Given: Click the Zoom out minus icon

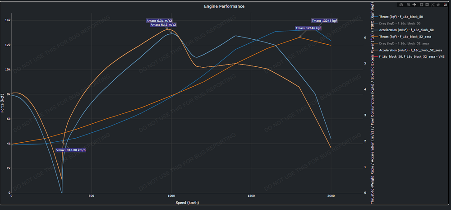Looking at the screenshot, I should coord(427,5).
